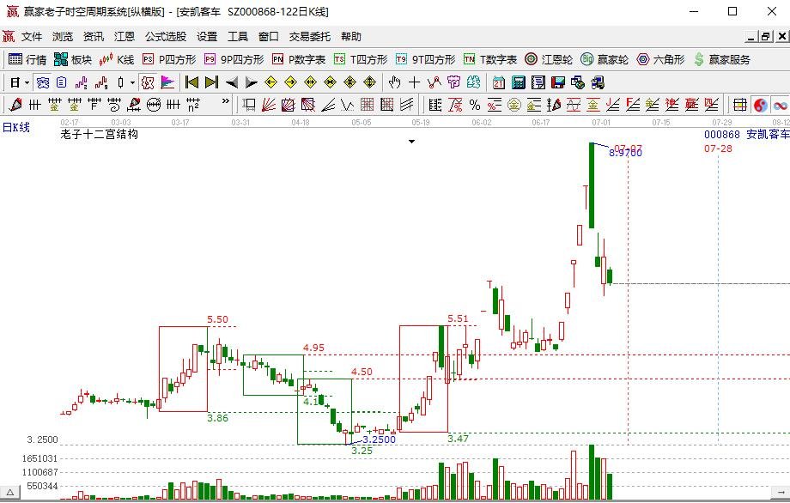Click the yellow right-arrow diamond
790x503 pixels.
point(291,82)
